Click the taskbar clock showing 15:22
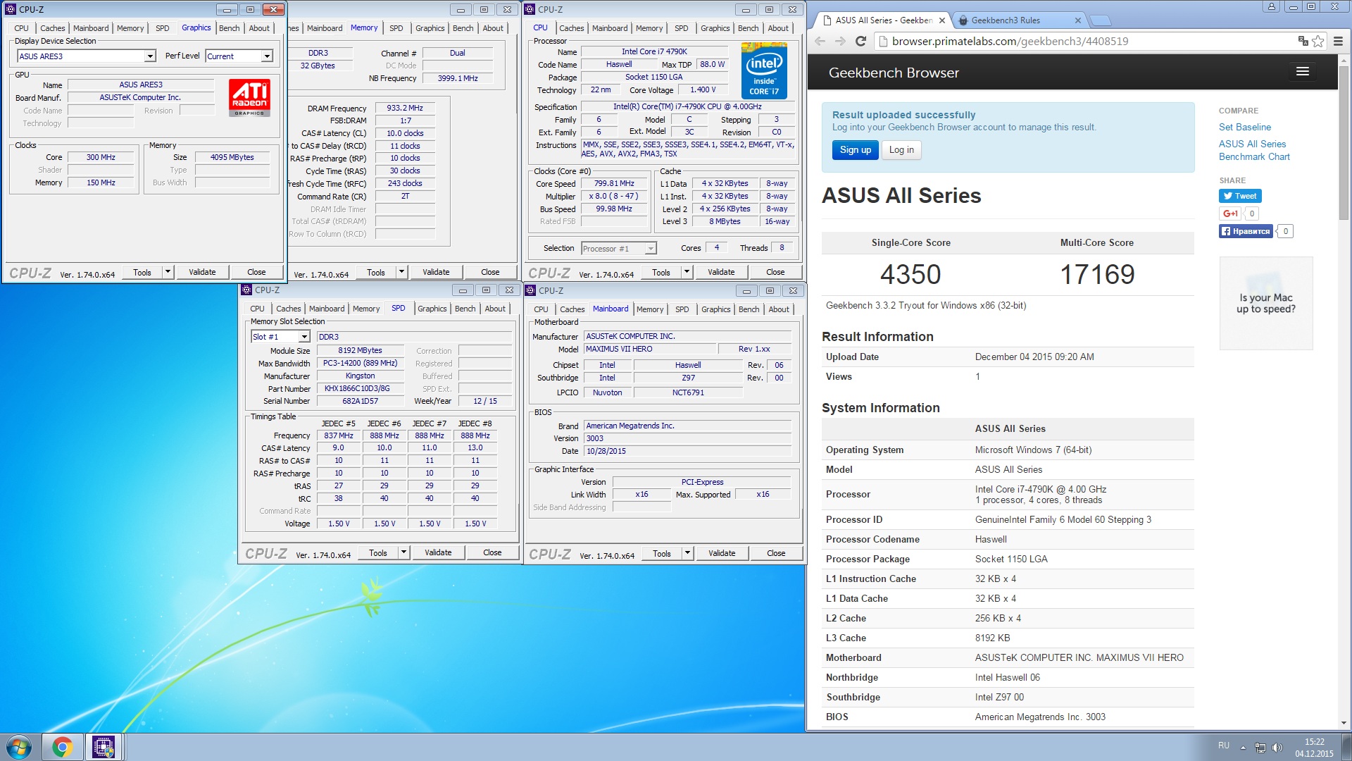 click(1314, 747)
